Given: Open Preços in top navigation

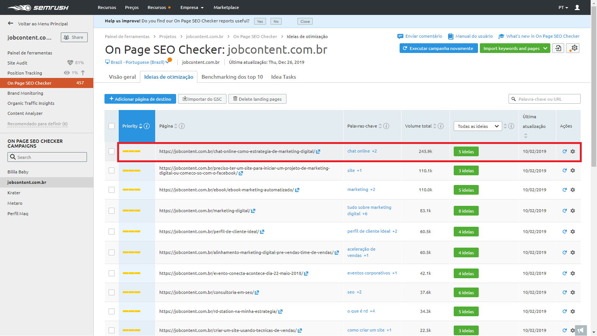Looking at the screenshot, I should point(132,7).
